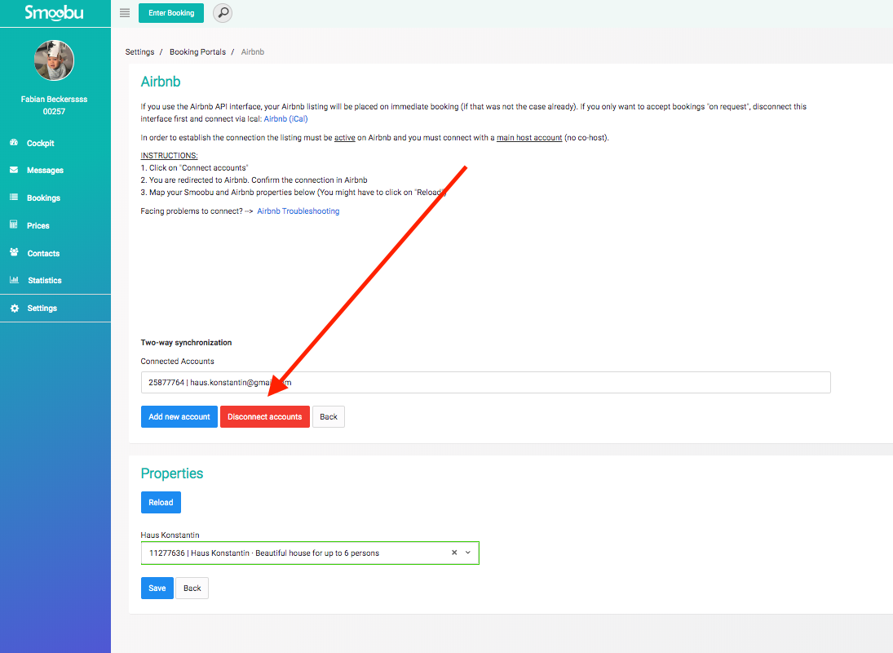Click Disconnect accounts button
893x653 pixels.
(265, 416)
